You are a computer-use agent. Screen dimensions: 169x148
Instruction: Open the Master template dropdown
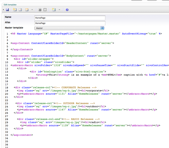pyautogui.click(x=69, y=28)
